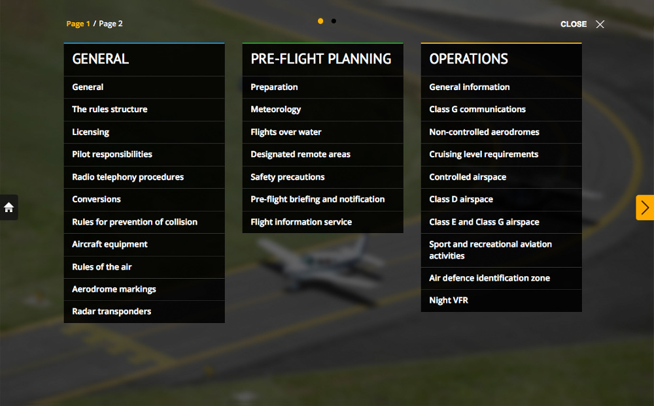Viewport: 654px width, 406px height.
Task: Select Non-controlled aerodromes
Action: pyautogui.click(x=485, y=132)
